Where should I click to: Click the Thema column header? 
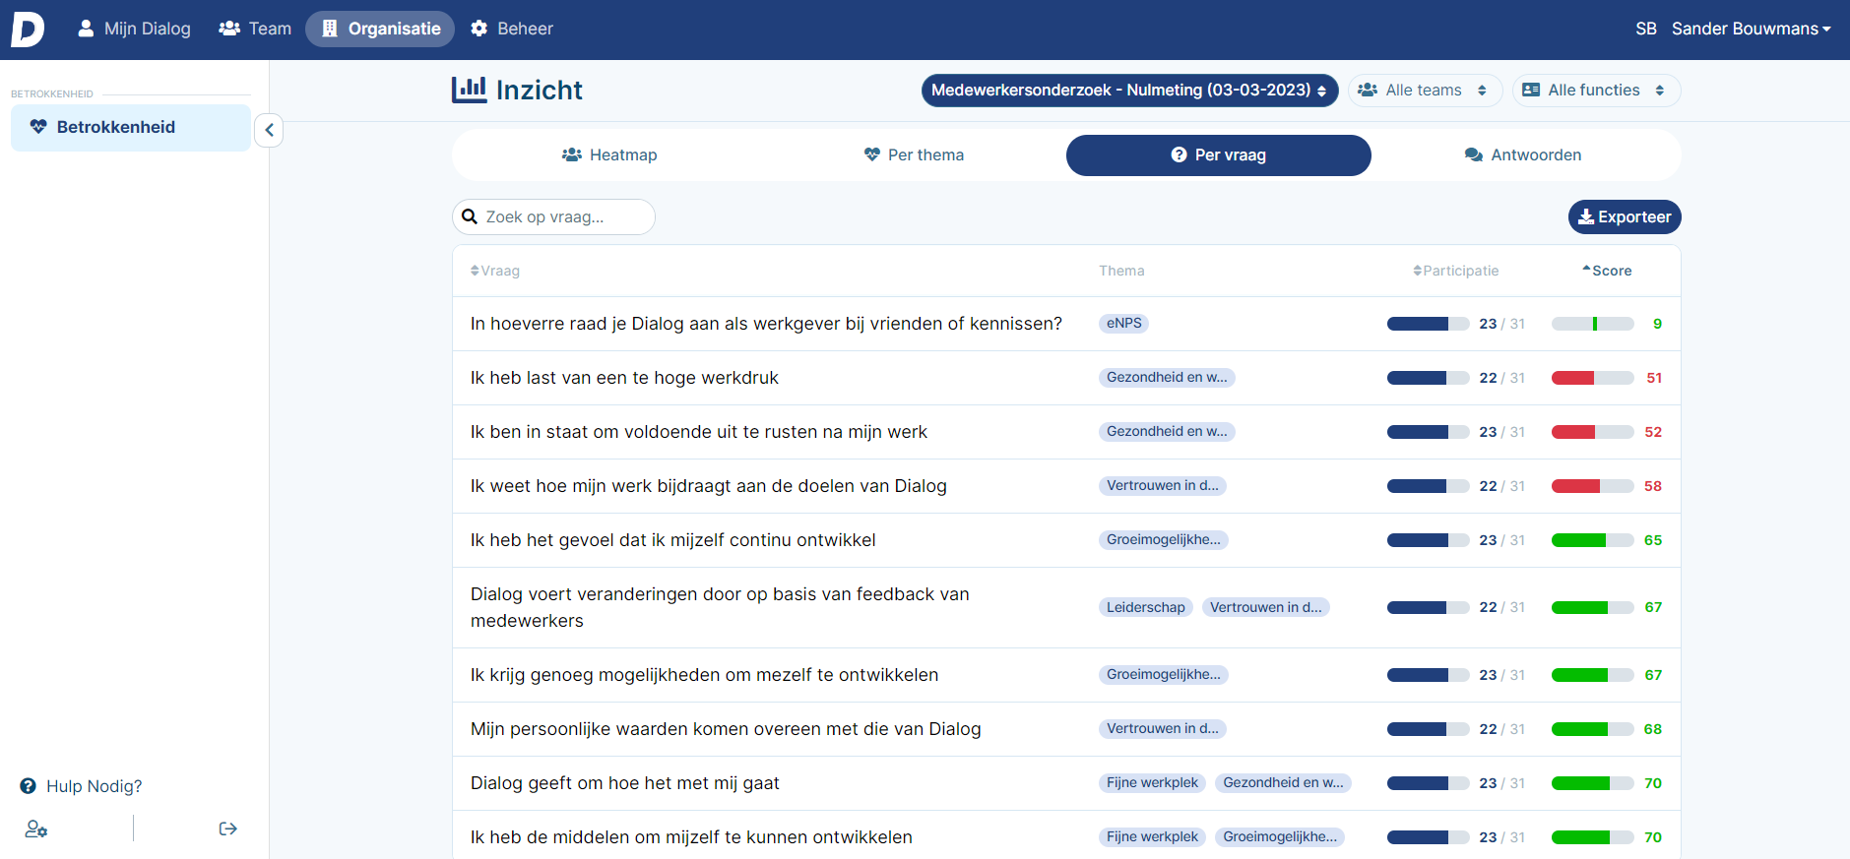tap(1121, 271)
